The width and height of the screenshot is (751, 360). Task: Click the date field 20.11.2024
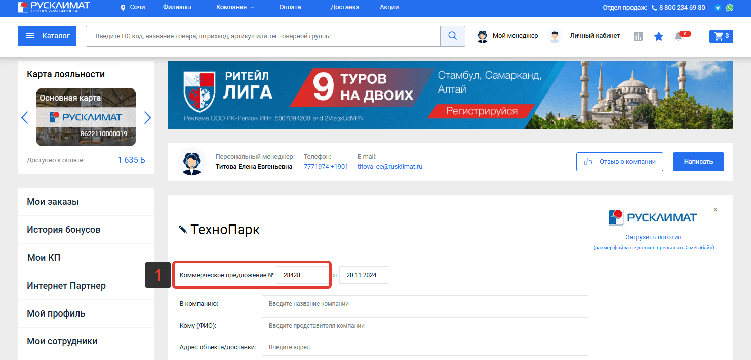pos(364,275)
